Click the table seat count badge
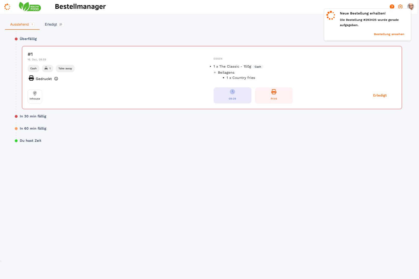 coord(48,68)
